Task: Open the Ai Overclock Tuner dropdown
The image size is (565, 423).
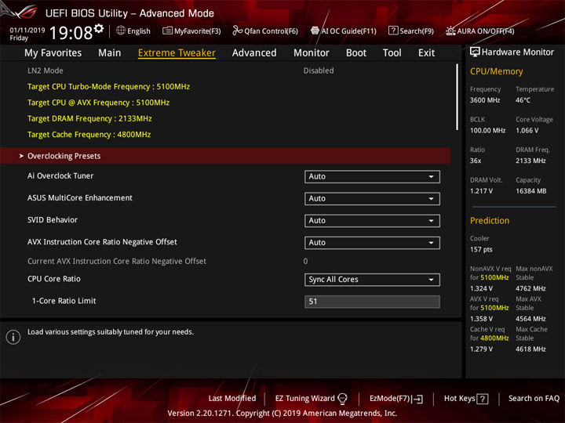Action: tap(372, 176)
